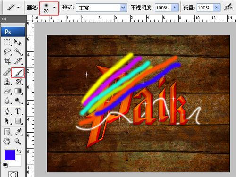Open the blend mode dropdown 正常
The height and width of the screenshot is (177, 236).
click(x=101, y=8)
